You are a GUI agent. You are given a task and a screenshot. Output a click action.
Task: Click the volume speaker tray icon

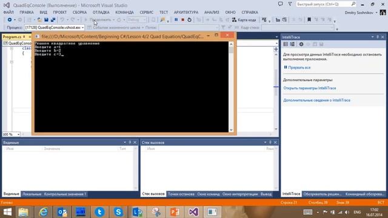point(347,213)
